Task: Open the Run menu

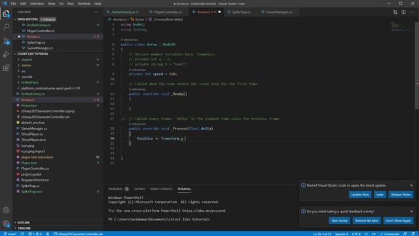Action: pyautogui.click(x=71, y=3)
